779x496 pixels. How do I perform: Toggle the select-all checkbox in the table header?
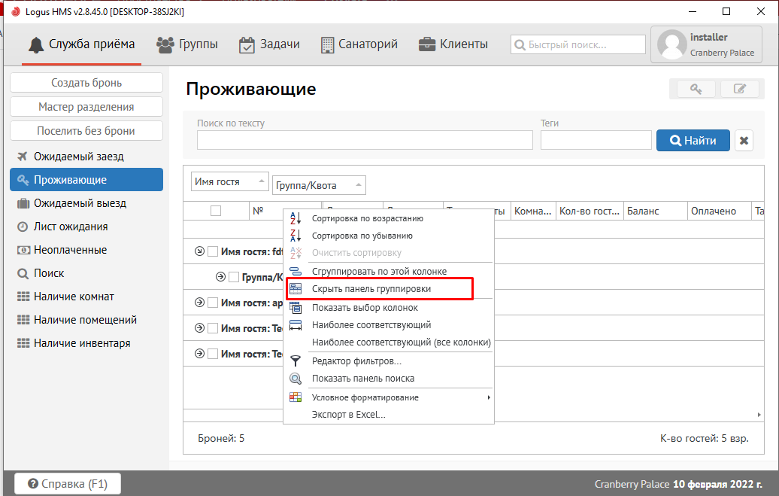tap(216, 211)
